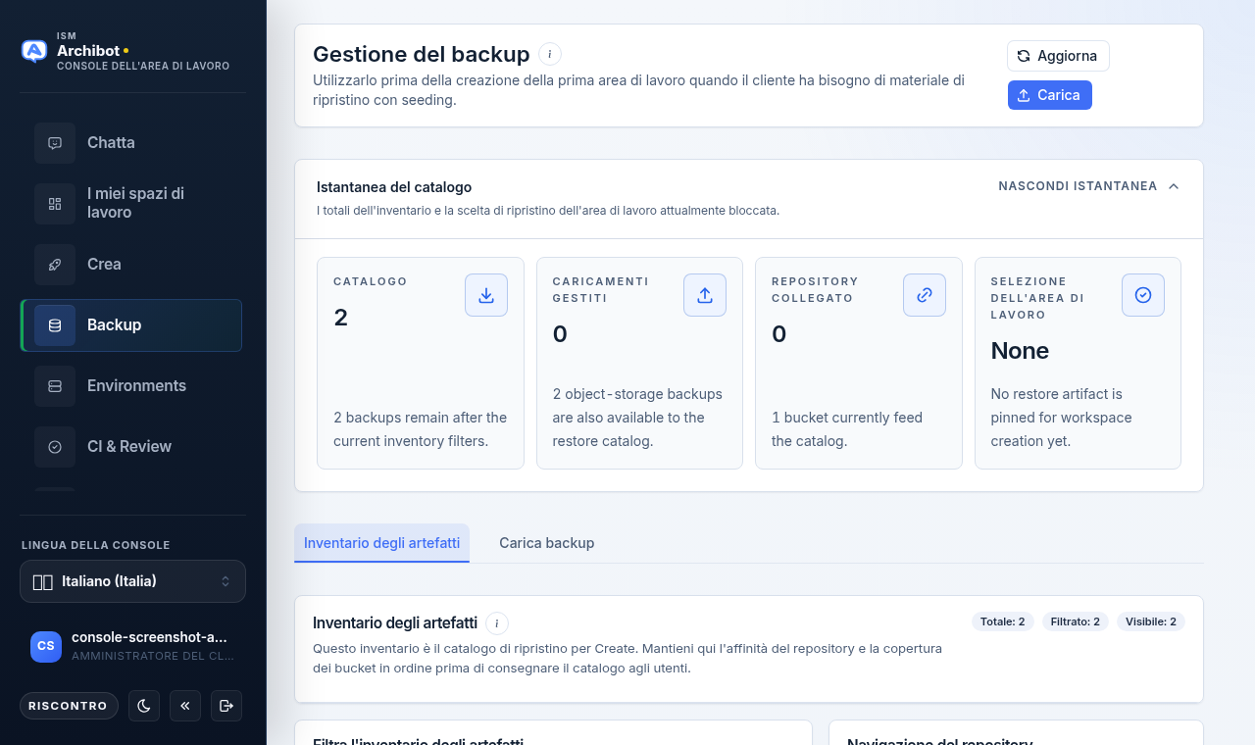Open CI & Review section

pyautogui.click(x=131, y=447)
